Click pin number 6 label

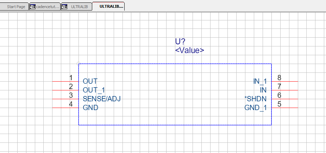coord(279,95)
